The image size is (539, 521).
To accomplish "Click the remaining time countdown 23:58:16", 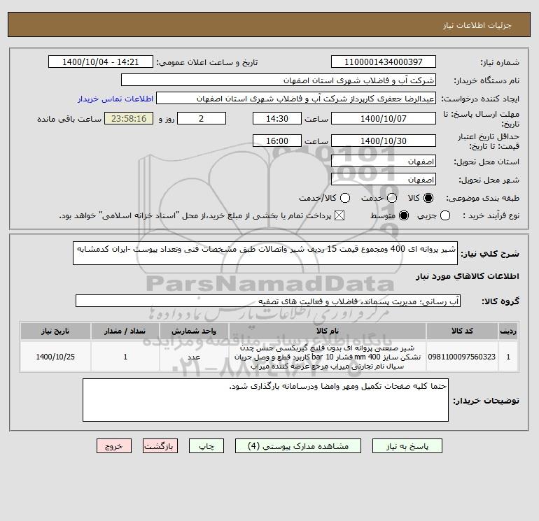I will pos(129,118).
